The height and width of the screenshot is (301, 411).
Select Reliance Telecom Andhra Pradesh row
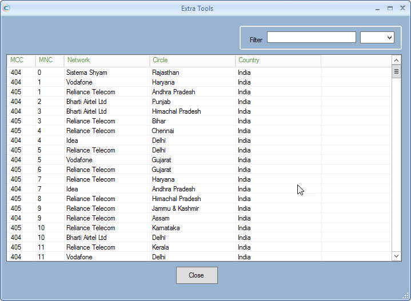199,92
